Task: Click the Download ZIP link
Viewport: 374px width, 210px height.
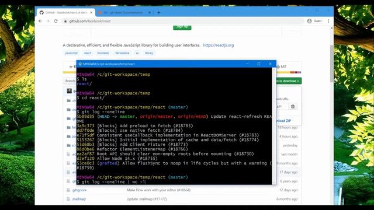Action: [x=284, y=121]
